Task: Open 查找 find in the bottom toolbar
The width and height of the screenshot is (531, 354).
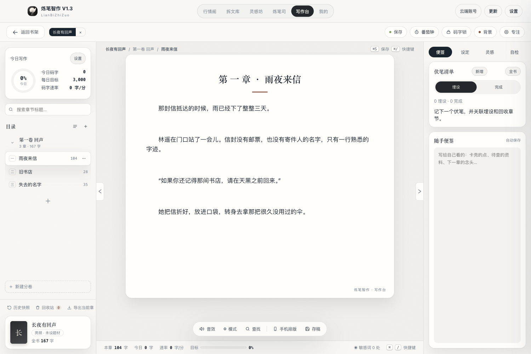Action: 253,329
